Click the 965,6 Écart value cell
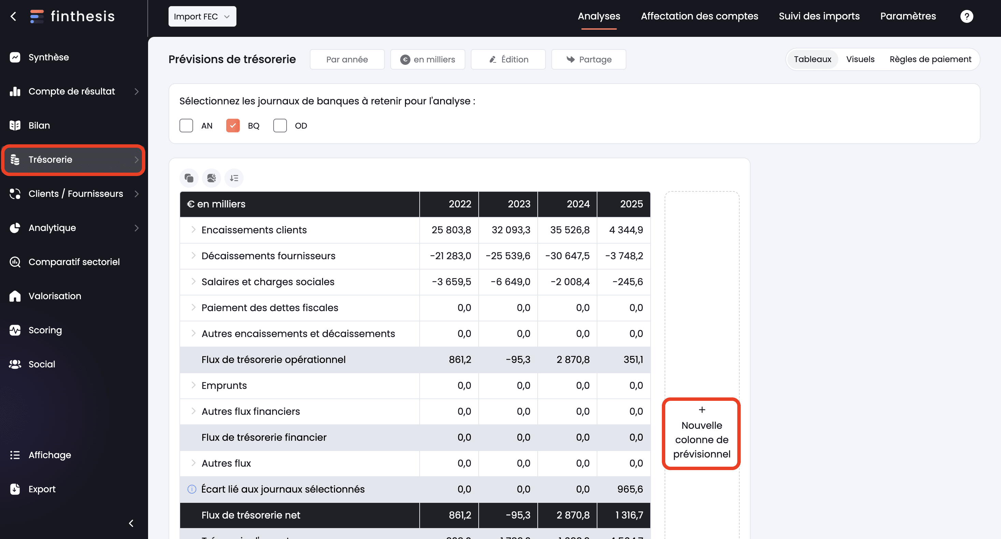 (630, 489)
